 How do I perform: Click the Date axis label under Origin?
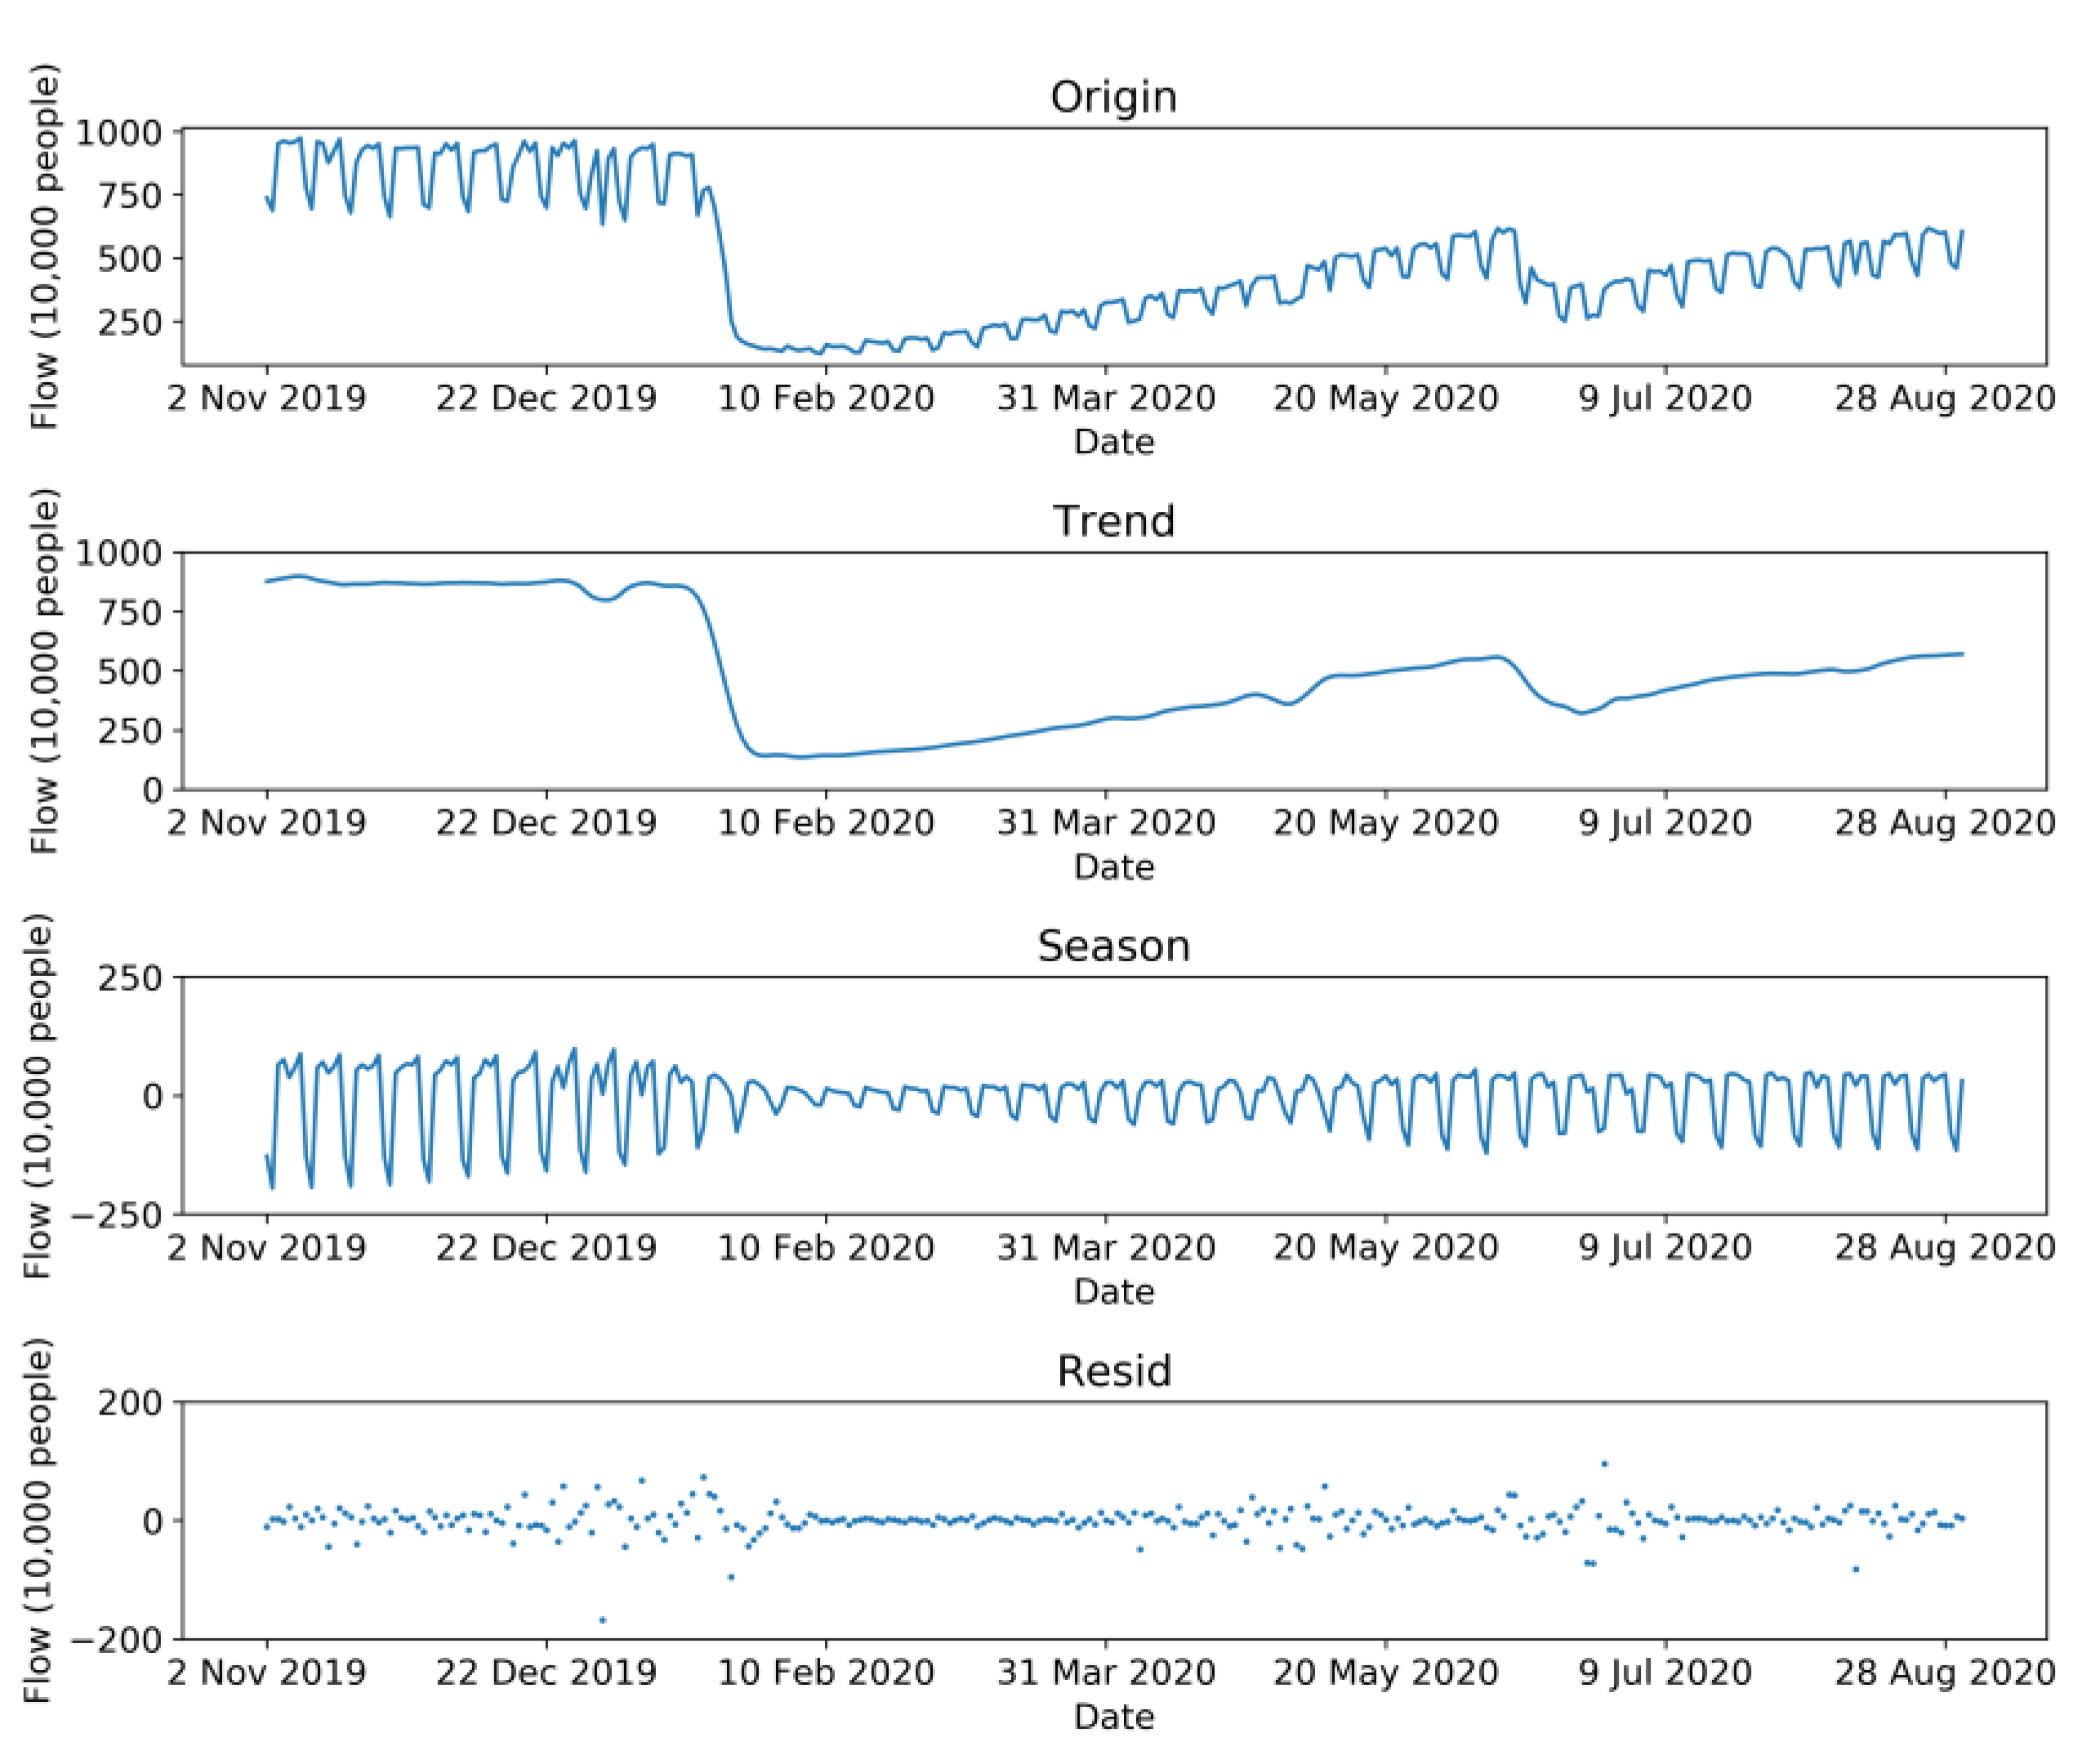click(1113, 442)
